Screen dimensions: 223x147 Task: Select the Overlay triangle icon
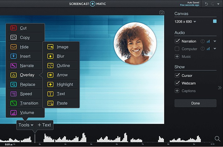click(x=14, y=75)
